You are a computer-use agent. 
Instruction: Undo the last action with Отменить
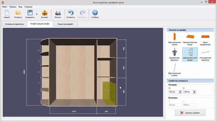pos(71,14)
